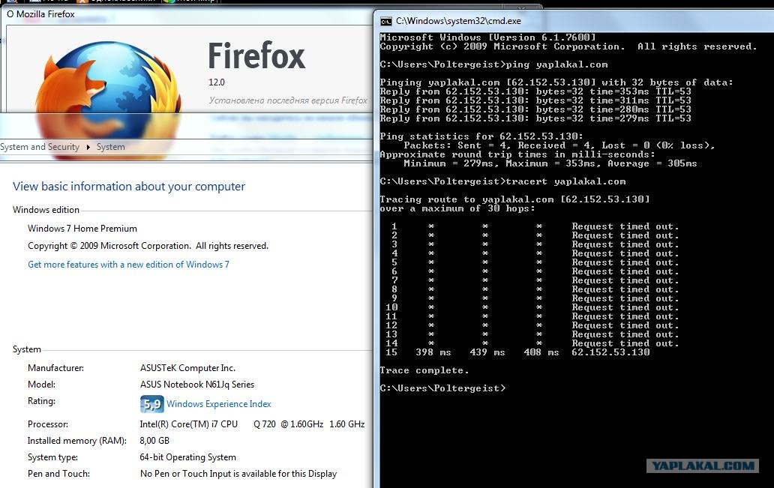Click the 'Pen and Touch:' label

58,474
